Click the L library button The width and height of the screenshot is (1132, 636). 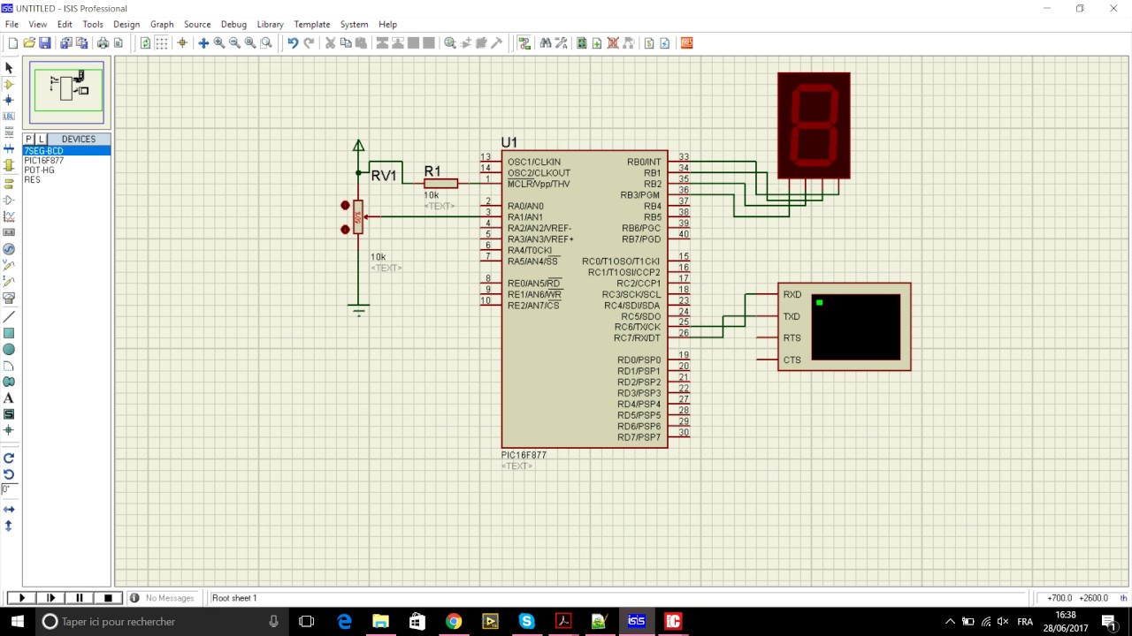(x=41, y=140)
